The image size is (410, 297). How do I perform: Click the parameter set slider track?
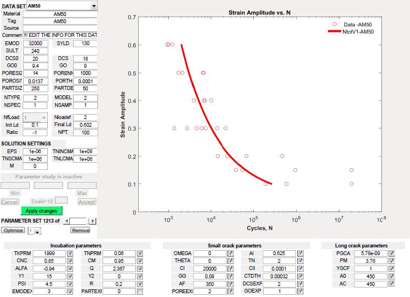[80, 221]
